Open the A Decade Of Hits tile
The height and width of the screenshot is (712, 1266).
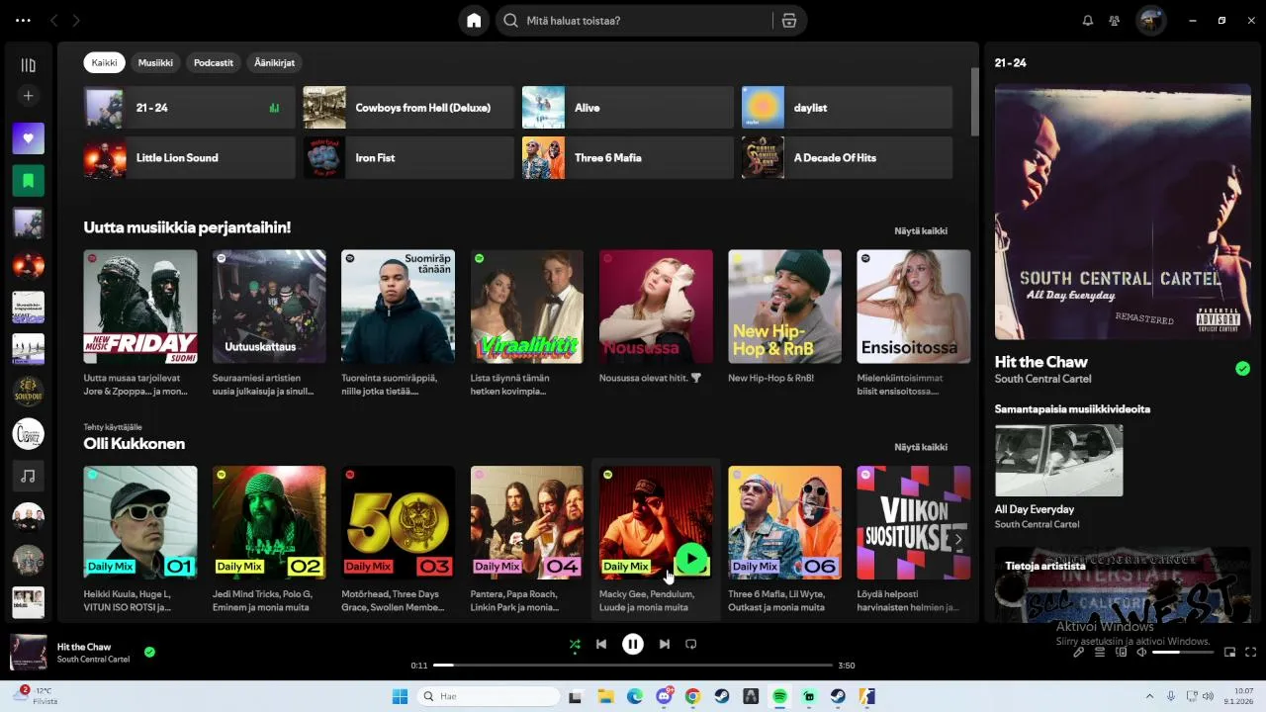pos(847,158)
